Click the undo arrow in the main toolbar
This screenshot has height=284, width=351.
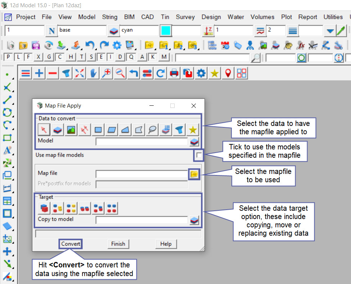[x=90, y=45]
